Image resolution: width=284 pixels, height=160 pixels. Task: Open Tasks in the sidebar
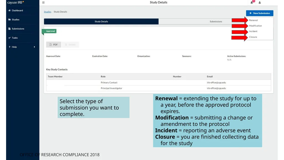15,38
